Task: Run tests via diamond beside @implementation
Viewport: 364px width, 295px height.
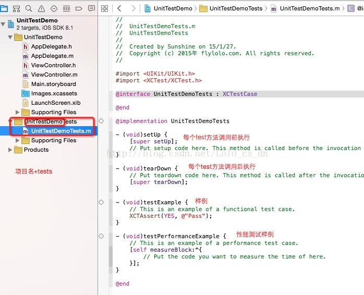Action: pos(102,121)
